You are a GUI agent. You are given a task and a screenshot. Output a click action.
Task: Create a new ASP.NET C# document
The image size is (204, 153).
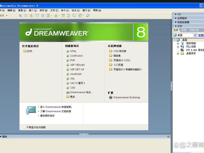77,69
